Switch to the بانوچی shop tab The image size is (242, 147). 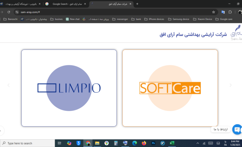point(21,4)
